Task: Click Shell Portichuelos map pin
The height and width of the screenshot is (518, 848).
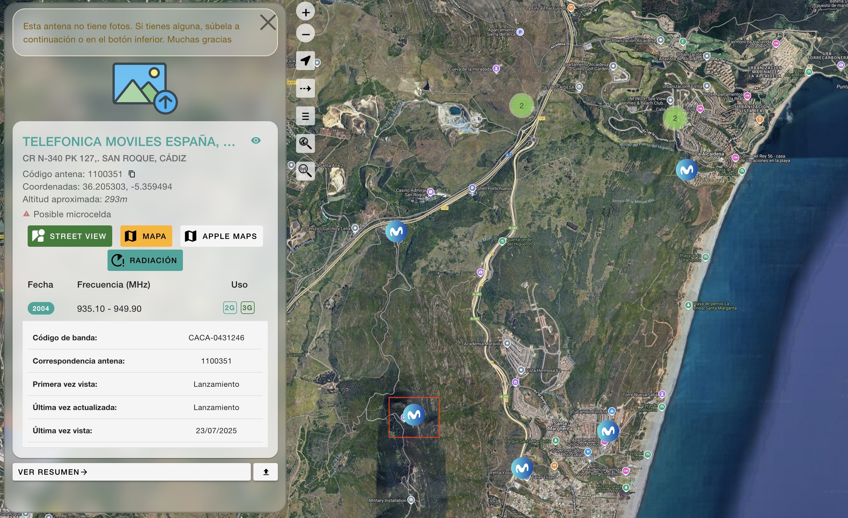Action: pos(472,188)
